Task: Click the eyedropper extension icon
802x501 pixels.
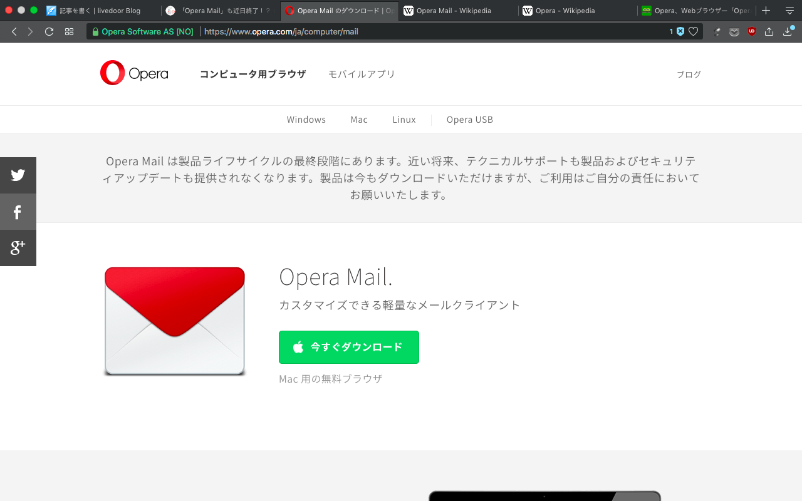Action: 717,31
